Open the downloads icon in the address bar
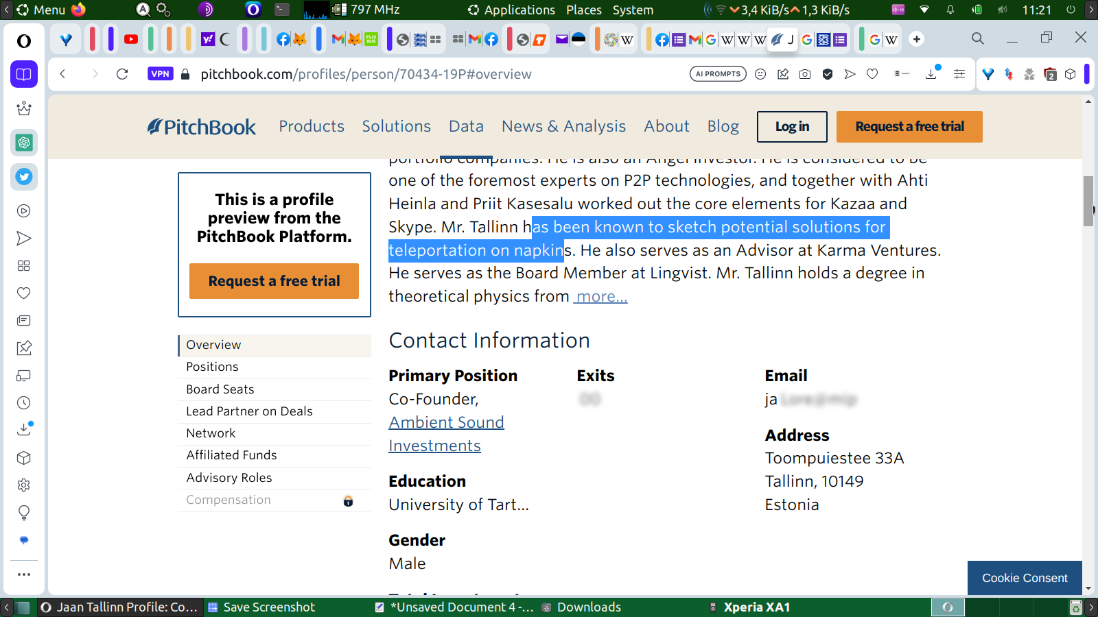The height and width of the screenshot is (617, 1098). (x=931, y=73)
